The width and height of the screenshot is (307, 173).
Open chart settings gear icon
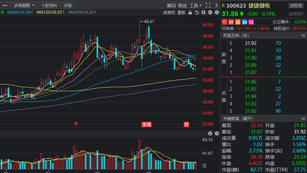pos(217,12)
